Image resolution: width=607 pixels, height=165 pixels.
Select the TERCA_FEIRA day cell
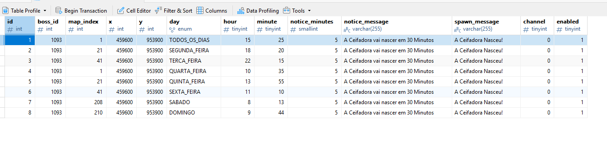(x=194, y=60)
